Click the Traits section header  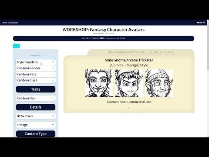[x=36, y=89]
